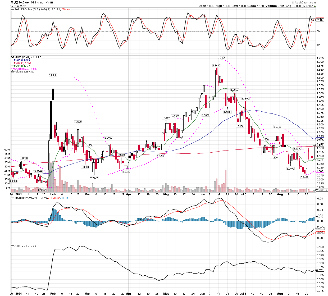Click the "1.3227" price label

[166, 119]
